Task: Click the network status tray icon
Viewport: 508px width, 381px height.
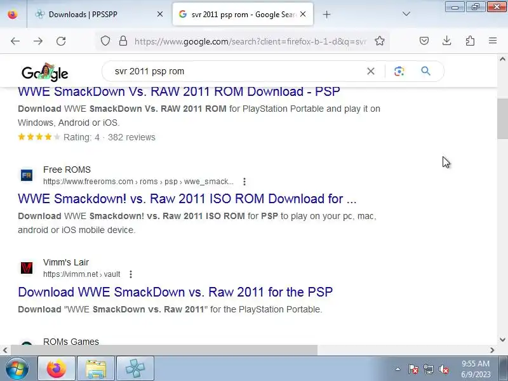Action: 428,369
